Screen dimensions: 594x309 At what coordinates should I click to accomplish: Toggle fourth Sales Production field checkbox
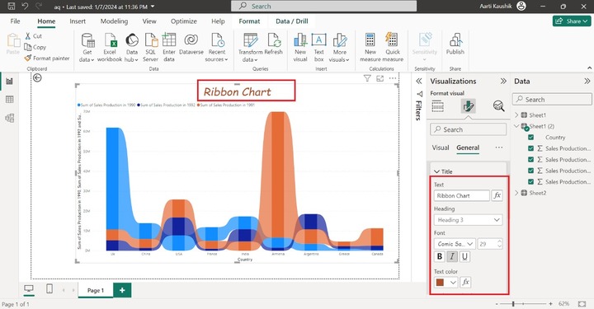click(x=530, y=181)
